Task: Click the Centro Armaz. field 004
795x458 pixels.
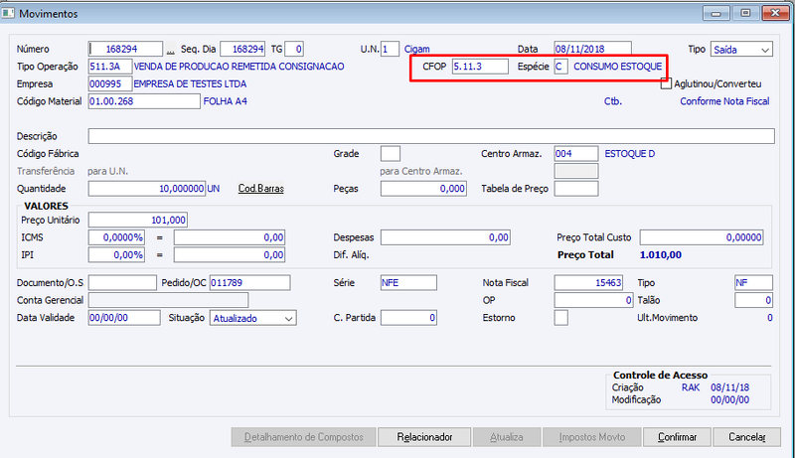Action: pyautogui.click(x=576, y=154)
